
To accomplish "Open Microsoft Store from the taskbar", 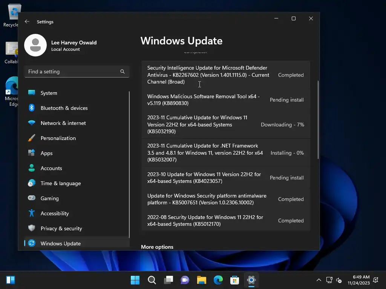I will pos(234,280).
